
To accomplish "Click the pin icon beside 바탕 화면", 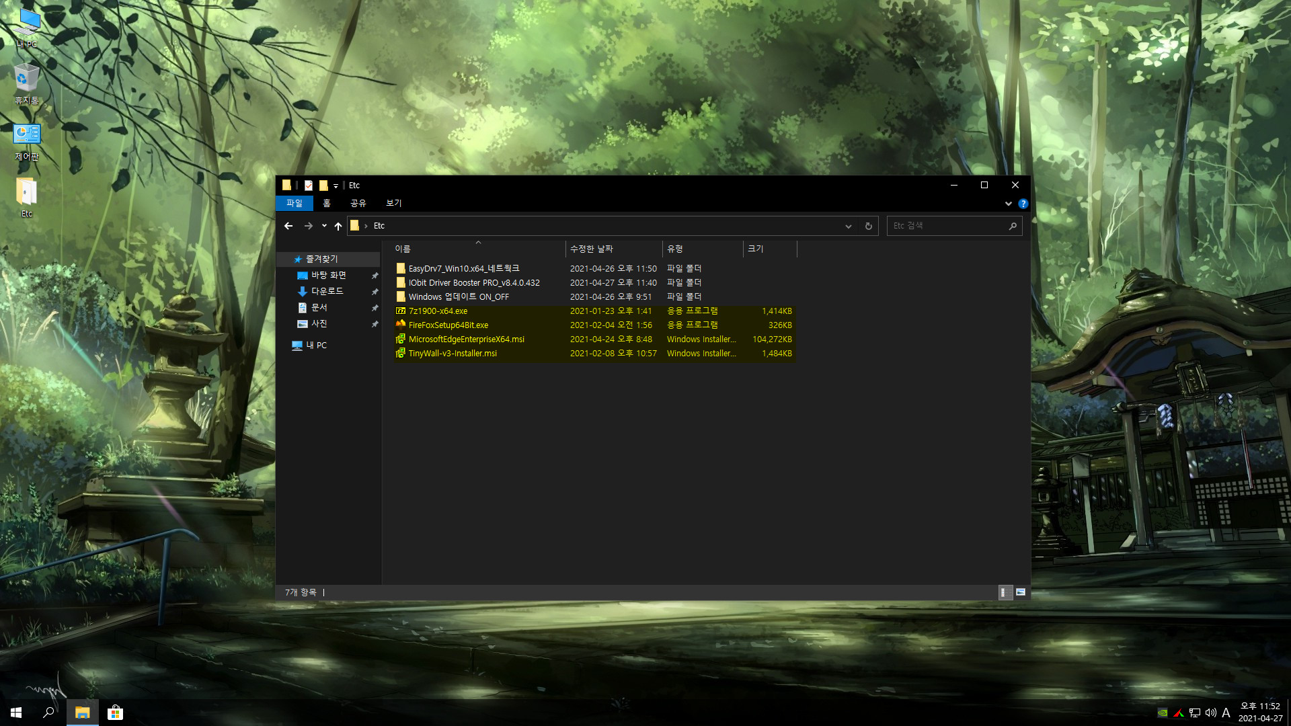I will 375,276.
